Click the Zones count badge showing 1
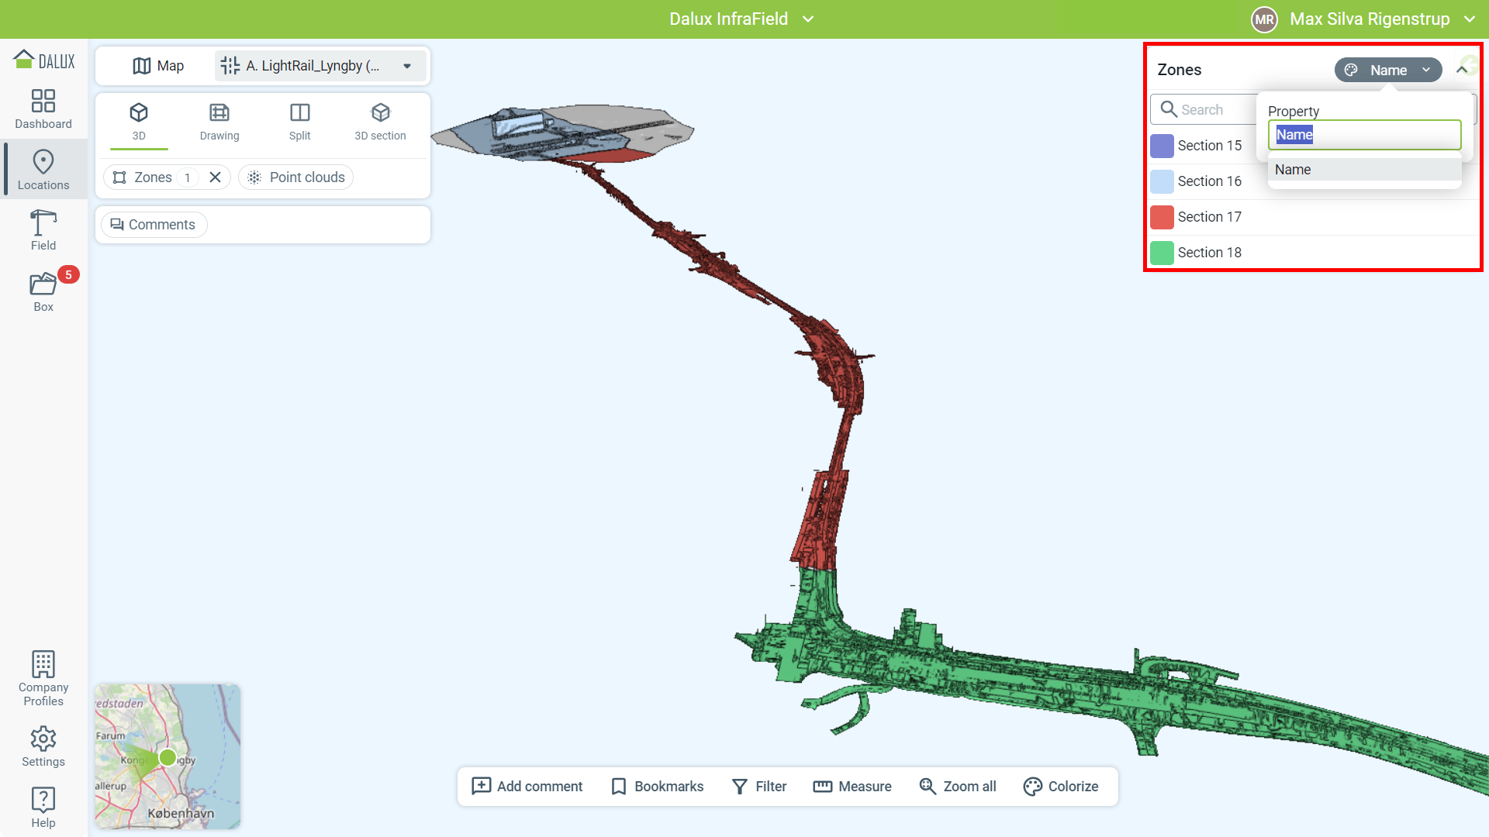The image size is (1489, 837). pyautogui.click(x=187, y=177)
